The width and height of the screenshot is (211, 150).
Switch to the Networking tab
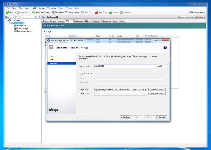pyautogui.click(x=79, y=21)
